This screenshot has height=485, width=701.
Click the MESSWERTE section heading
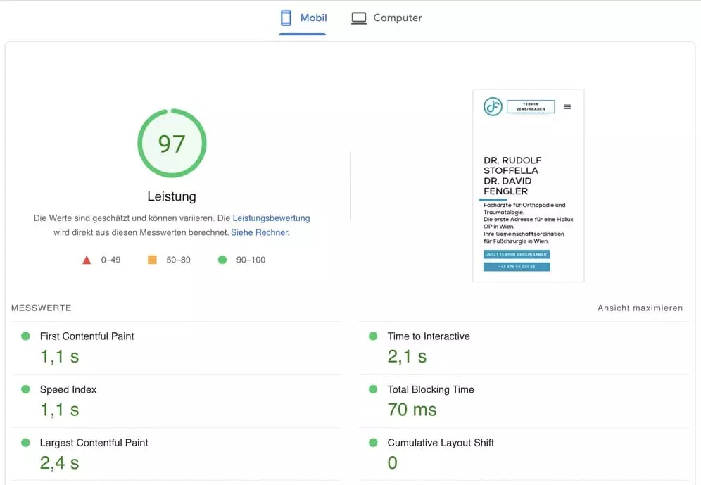pyautogui.click(x=41, y=308)
